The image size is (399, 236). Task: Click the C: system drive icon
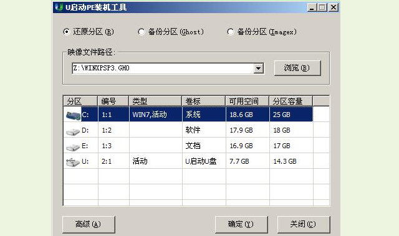(74, 115)
